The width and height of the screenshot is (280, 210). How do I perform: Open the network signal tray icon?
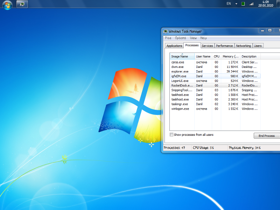pyautogui.click(x=251, y=4)
